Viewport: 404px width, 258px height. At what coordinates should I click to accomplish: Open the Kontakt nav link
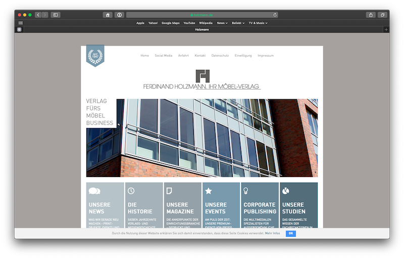coord(200,56)
